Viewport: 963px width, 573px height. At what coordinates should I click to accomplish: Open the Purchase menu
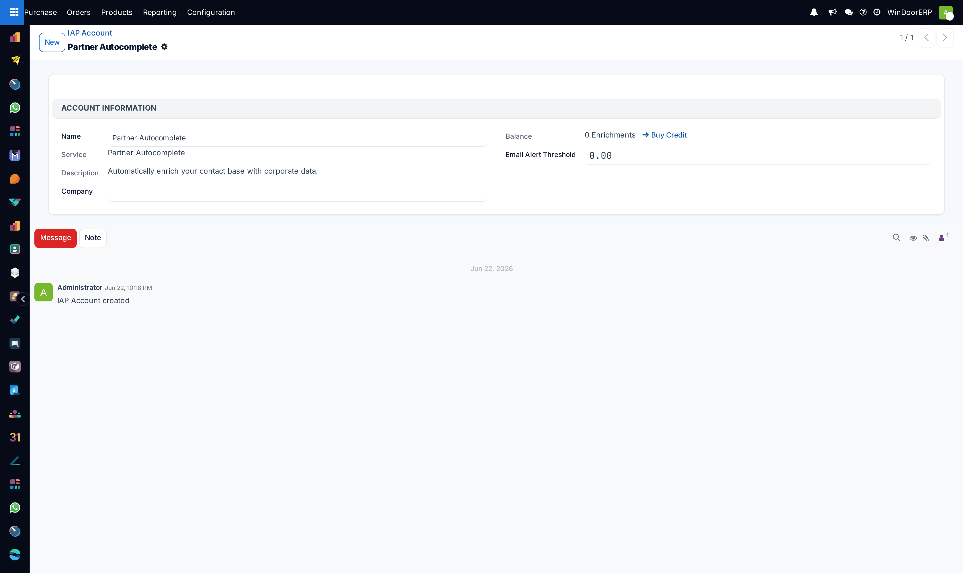(x=40, y=12)
